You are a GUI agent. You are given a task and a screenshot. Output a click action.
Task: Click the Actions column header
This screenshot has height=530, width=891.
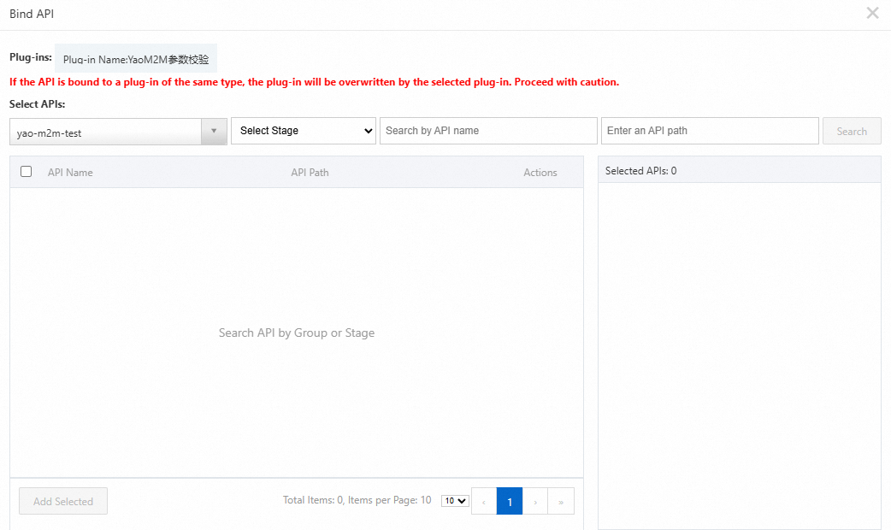click(x=540, y=173)
